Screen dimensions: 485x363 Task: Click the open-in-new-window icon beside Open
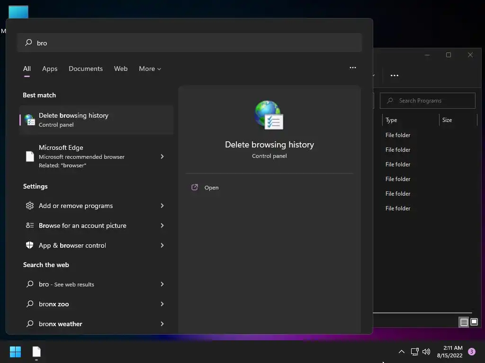[195, 187]
